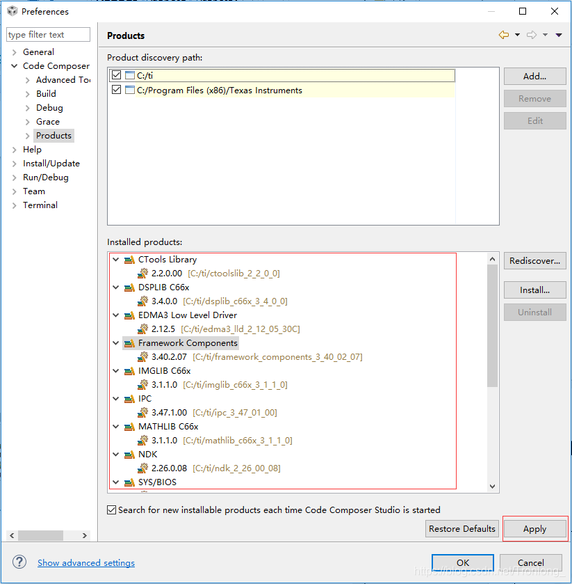Select the Team preferences page

tap(34, 191)
